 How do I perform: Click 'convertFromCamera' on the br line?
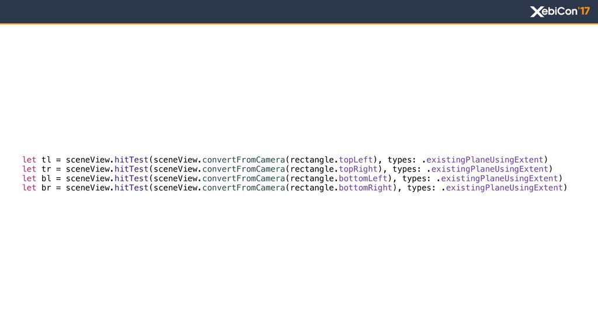244,188
